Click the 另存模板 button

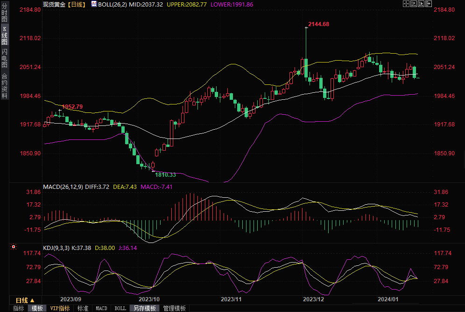tap(144, 308)
